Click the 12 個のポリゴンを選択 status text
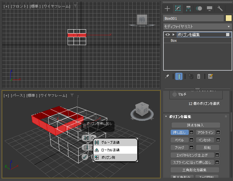The width and height of the screenshot is (233, 181). click(x=204, y=104)
